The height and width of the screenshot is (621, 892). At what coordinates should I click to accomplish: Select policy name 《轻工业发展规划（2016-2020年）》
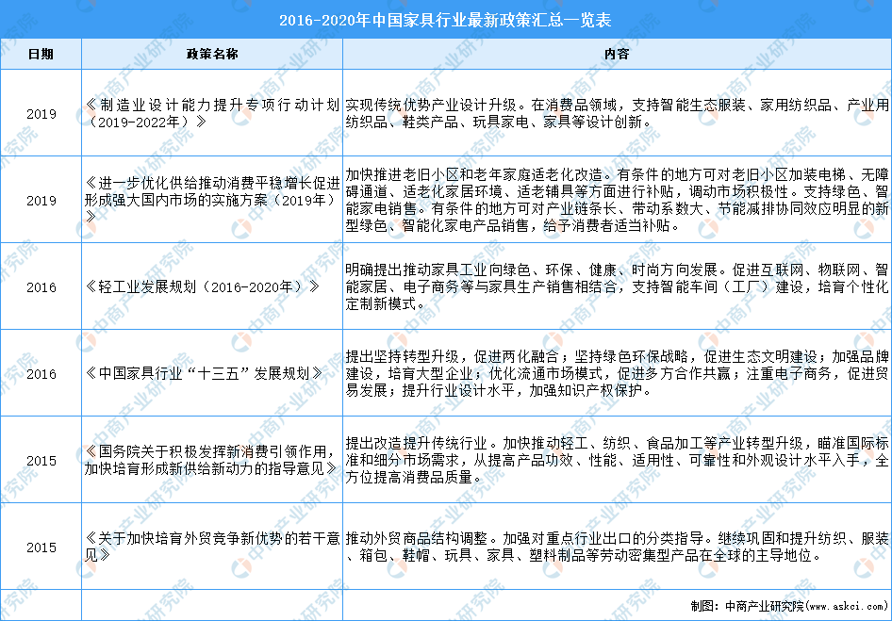[x=203, y=286]
